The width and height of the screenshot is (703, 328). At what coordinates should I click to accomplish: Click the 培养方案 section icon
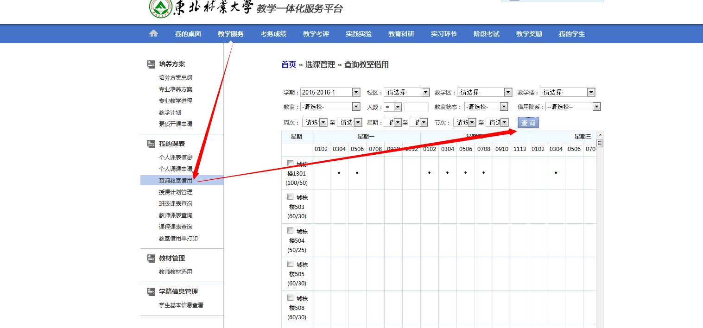[151, 64]
